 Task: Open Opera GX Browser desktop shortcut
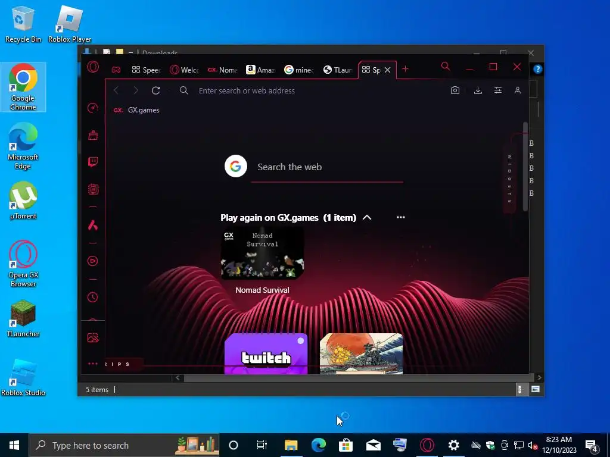[x=23, y=264]
